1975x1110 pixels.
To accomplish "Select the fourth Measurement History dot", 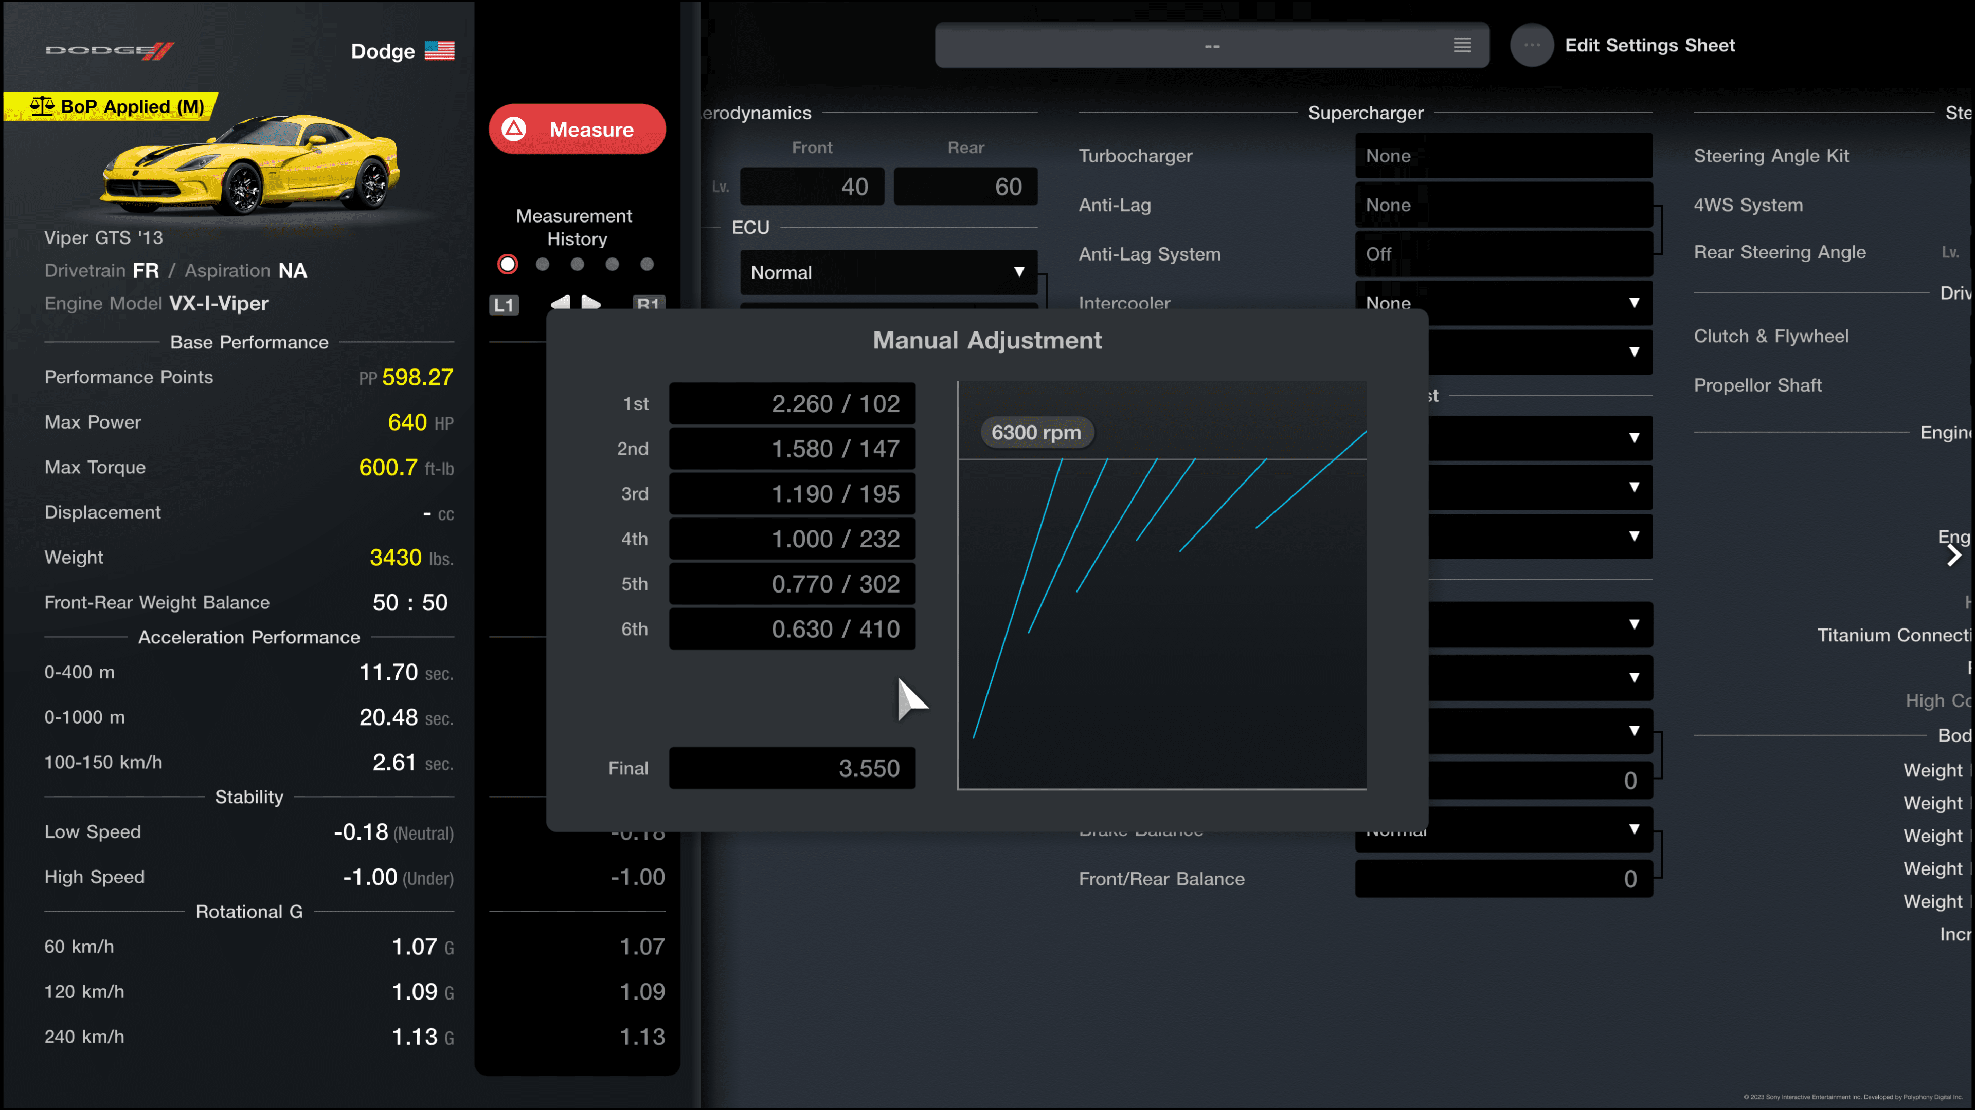I will (x=612, y=264).
